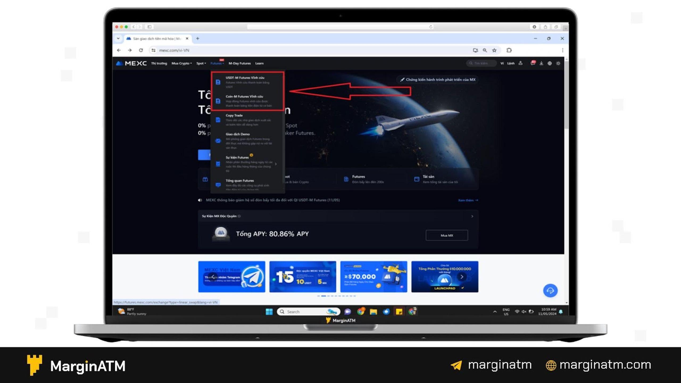The image size is (681, 383).
Task: Open the user profile icon
Action: click(x=521, y=63)
